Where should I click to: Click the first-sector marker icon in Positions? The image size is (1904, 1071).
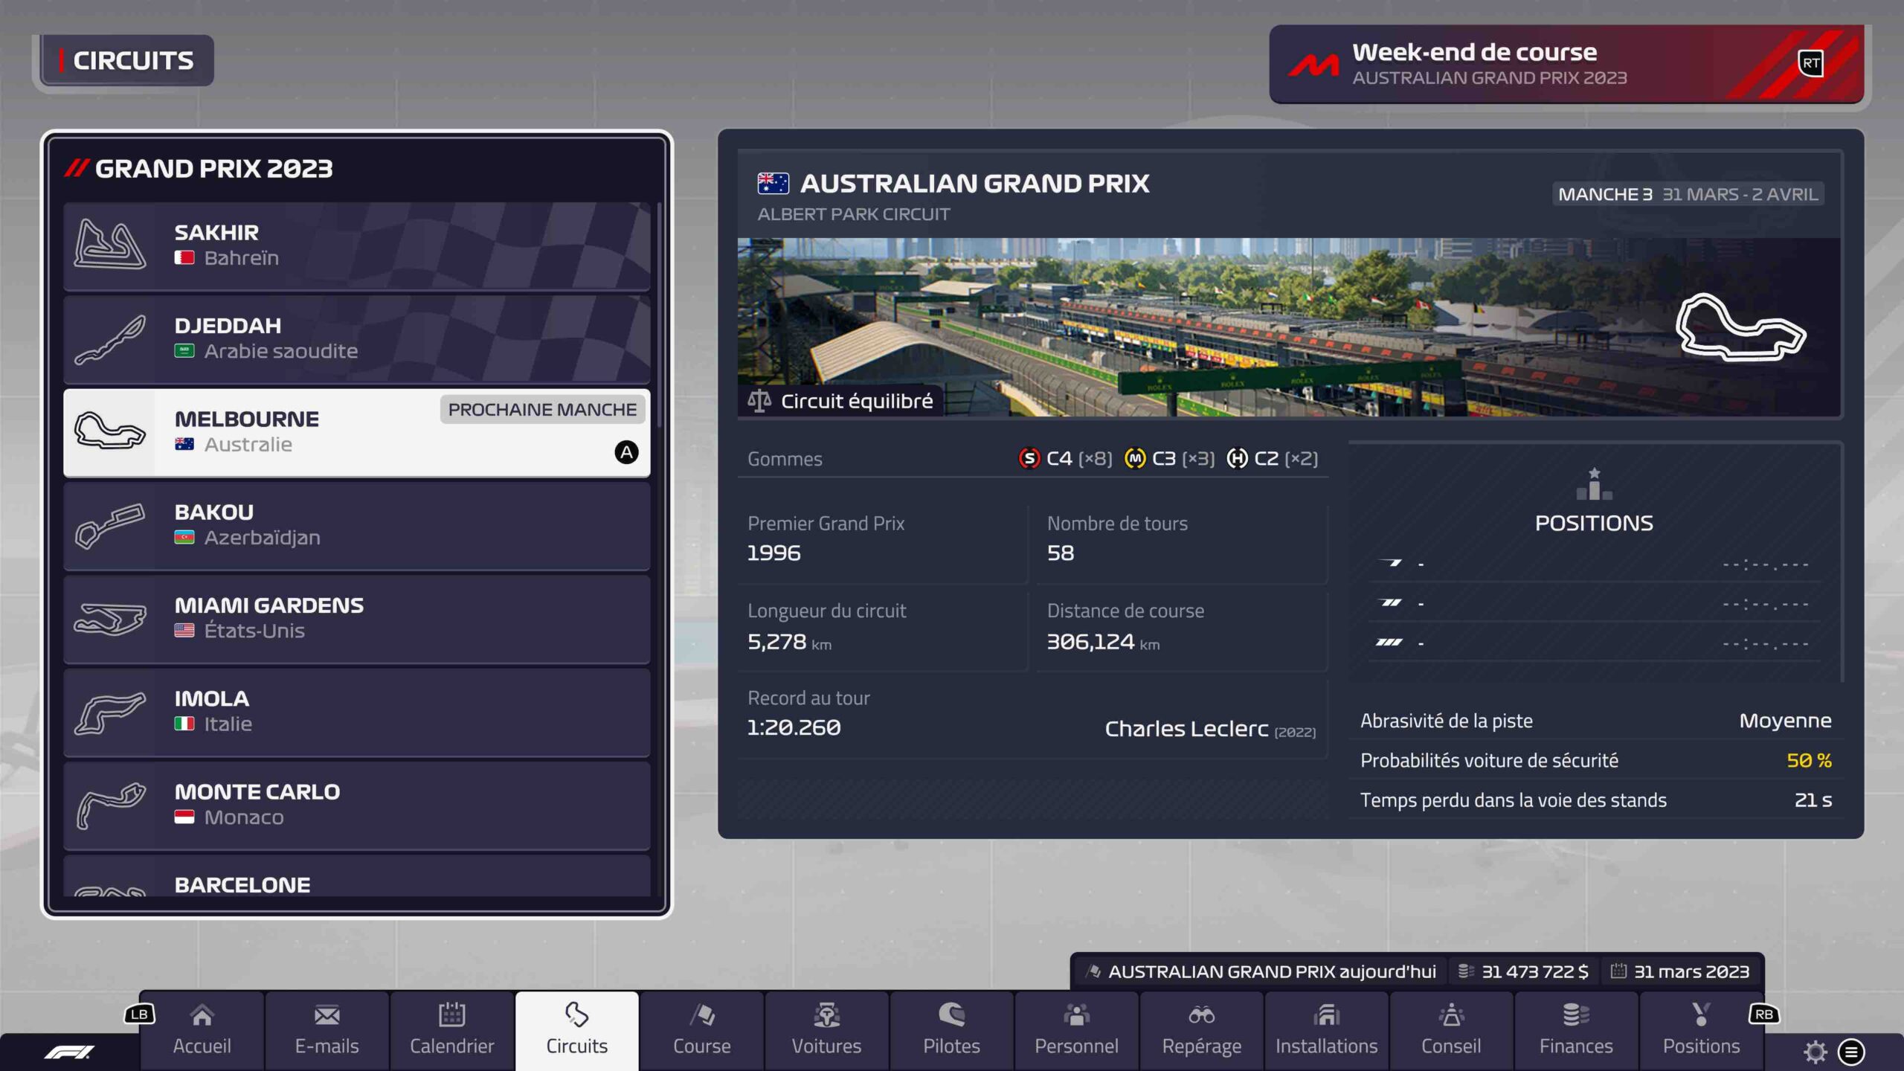tap(1389, 563)
